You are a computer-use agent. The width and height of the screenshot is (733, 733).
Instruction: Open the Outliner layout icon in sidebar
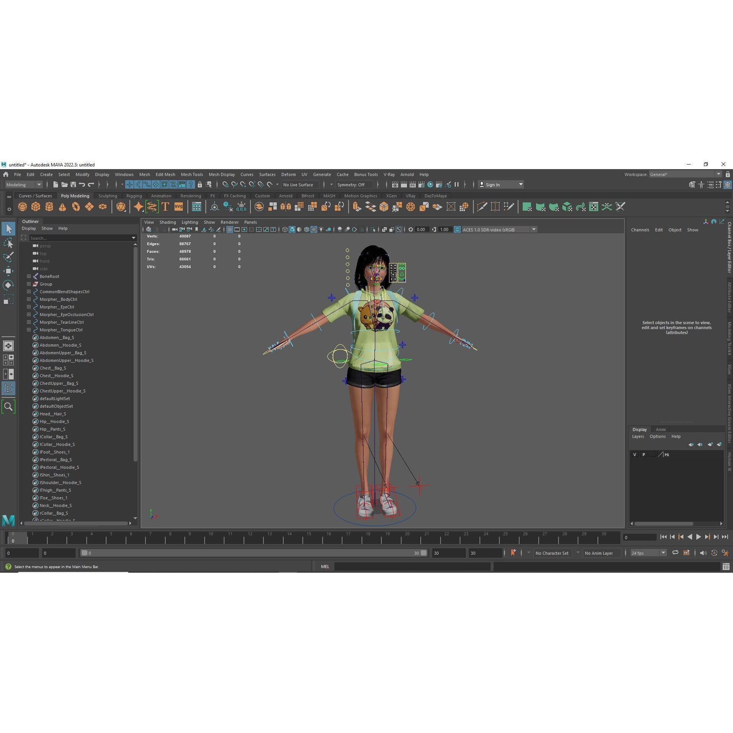click(x=8, y=389)
